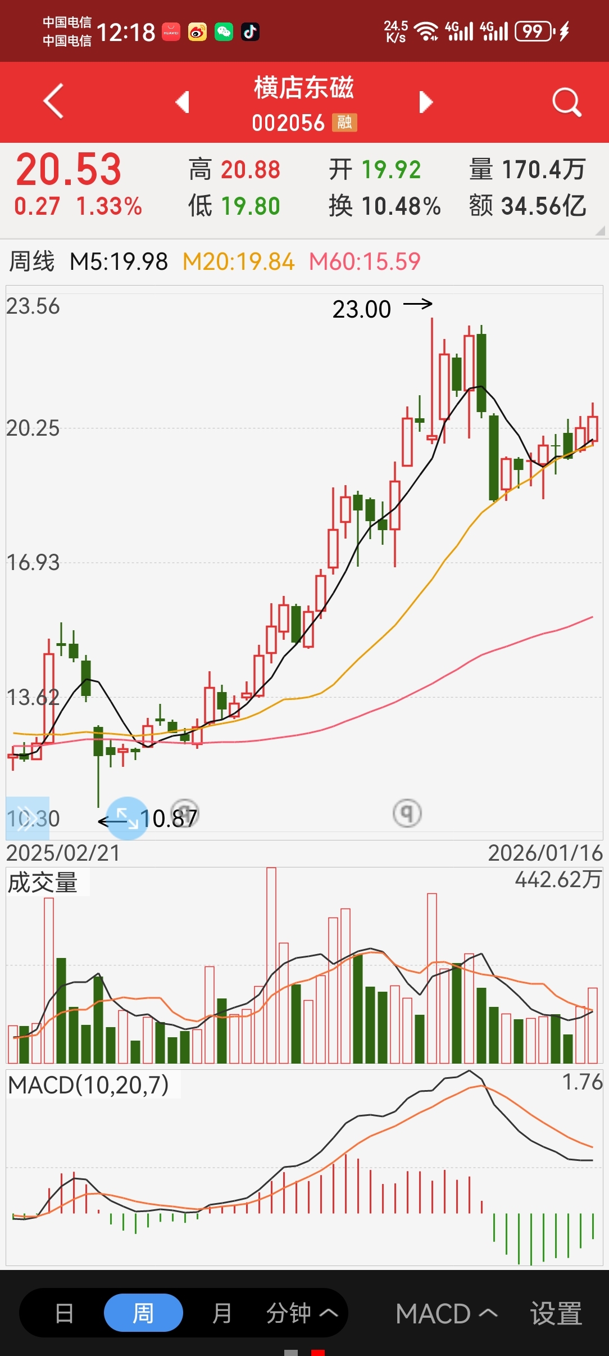Image resolution: width=609 pixels, height=1356 pixels.
Task: Tap the WeChat notification icon
Action: click(x=224, y=32)
